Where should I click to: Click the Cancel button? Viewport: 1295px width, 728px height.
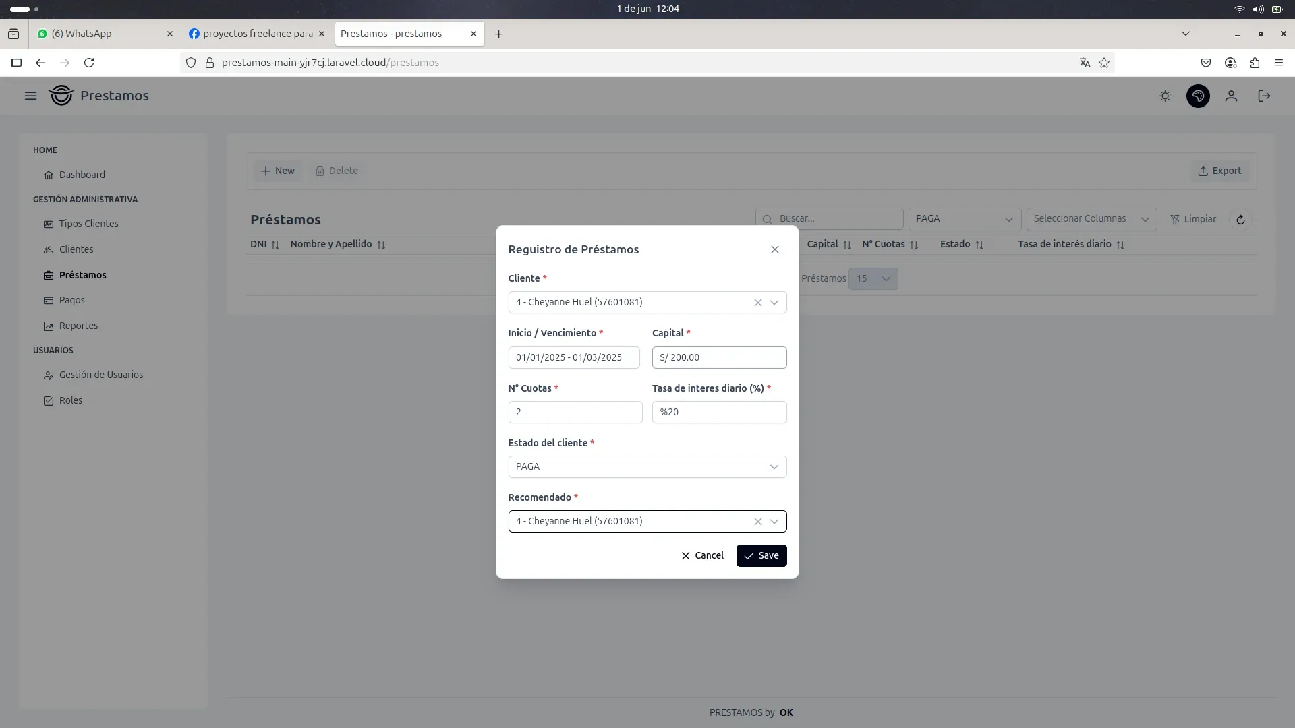702,555
